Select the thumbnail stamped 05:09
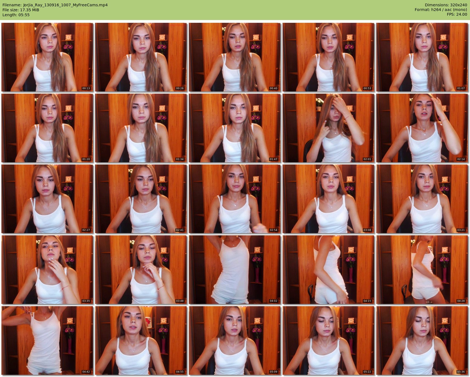 coord(235,340)
